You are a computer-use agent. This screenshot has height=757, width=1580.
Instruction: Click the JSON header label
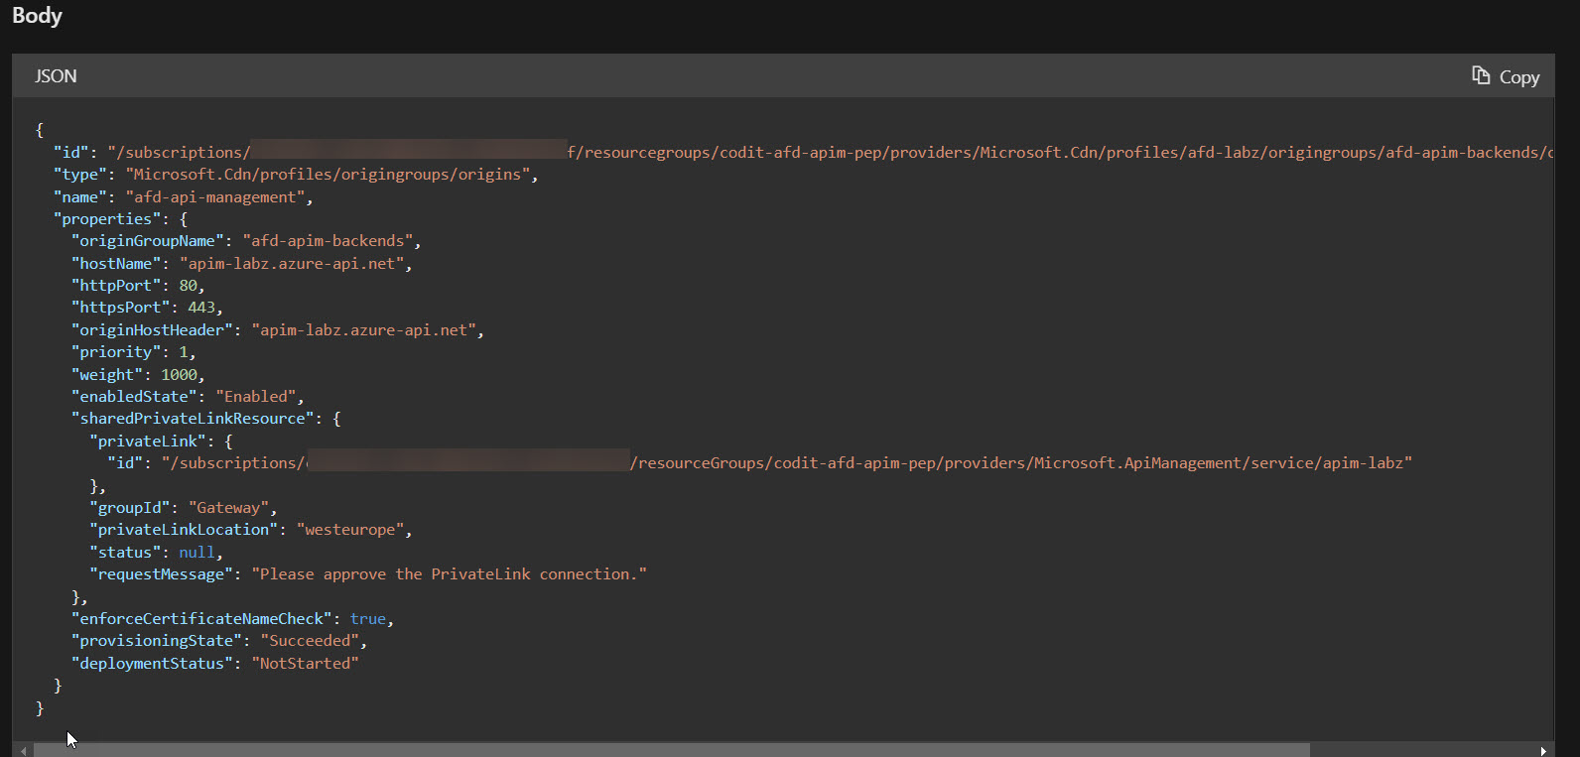56,76
